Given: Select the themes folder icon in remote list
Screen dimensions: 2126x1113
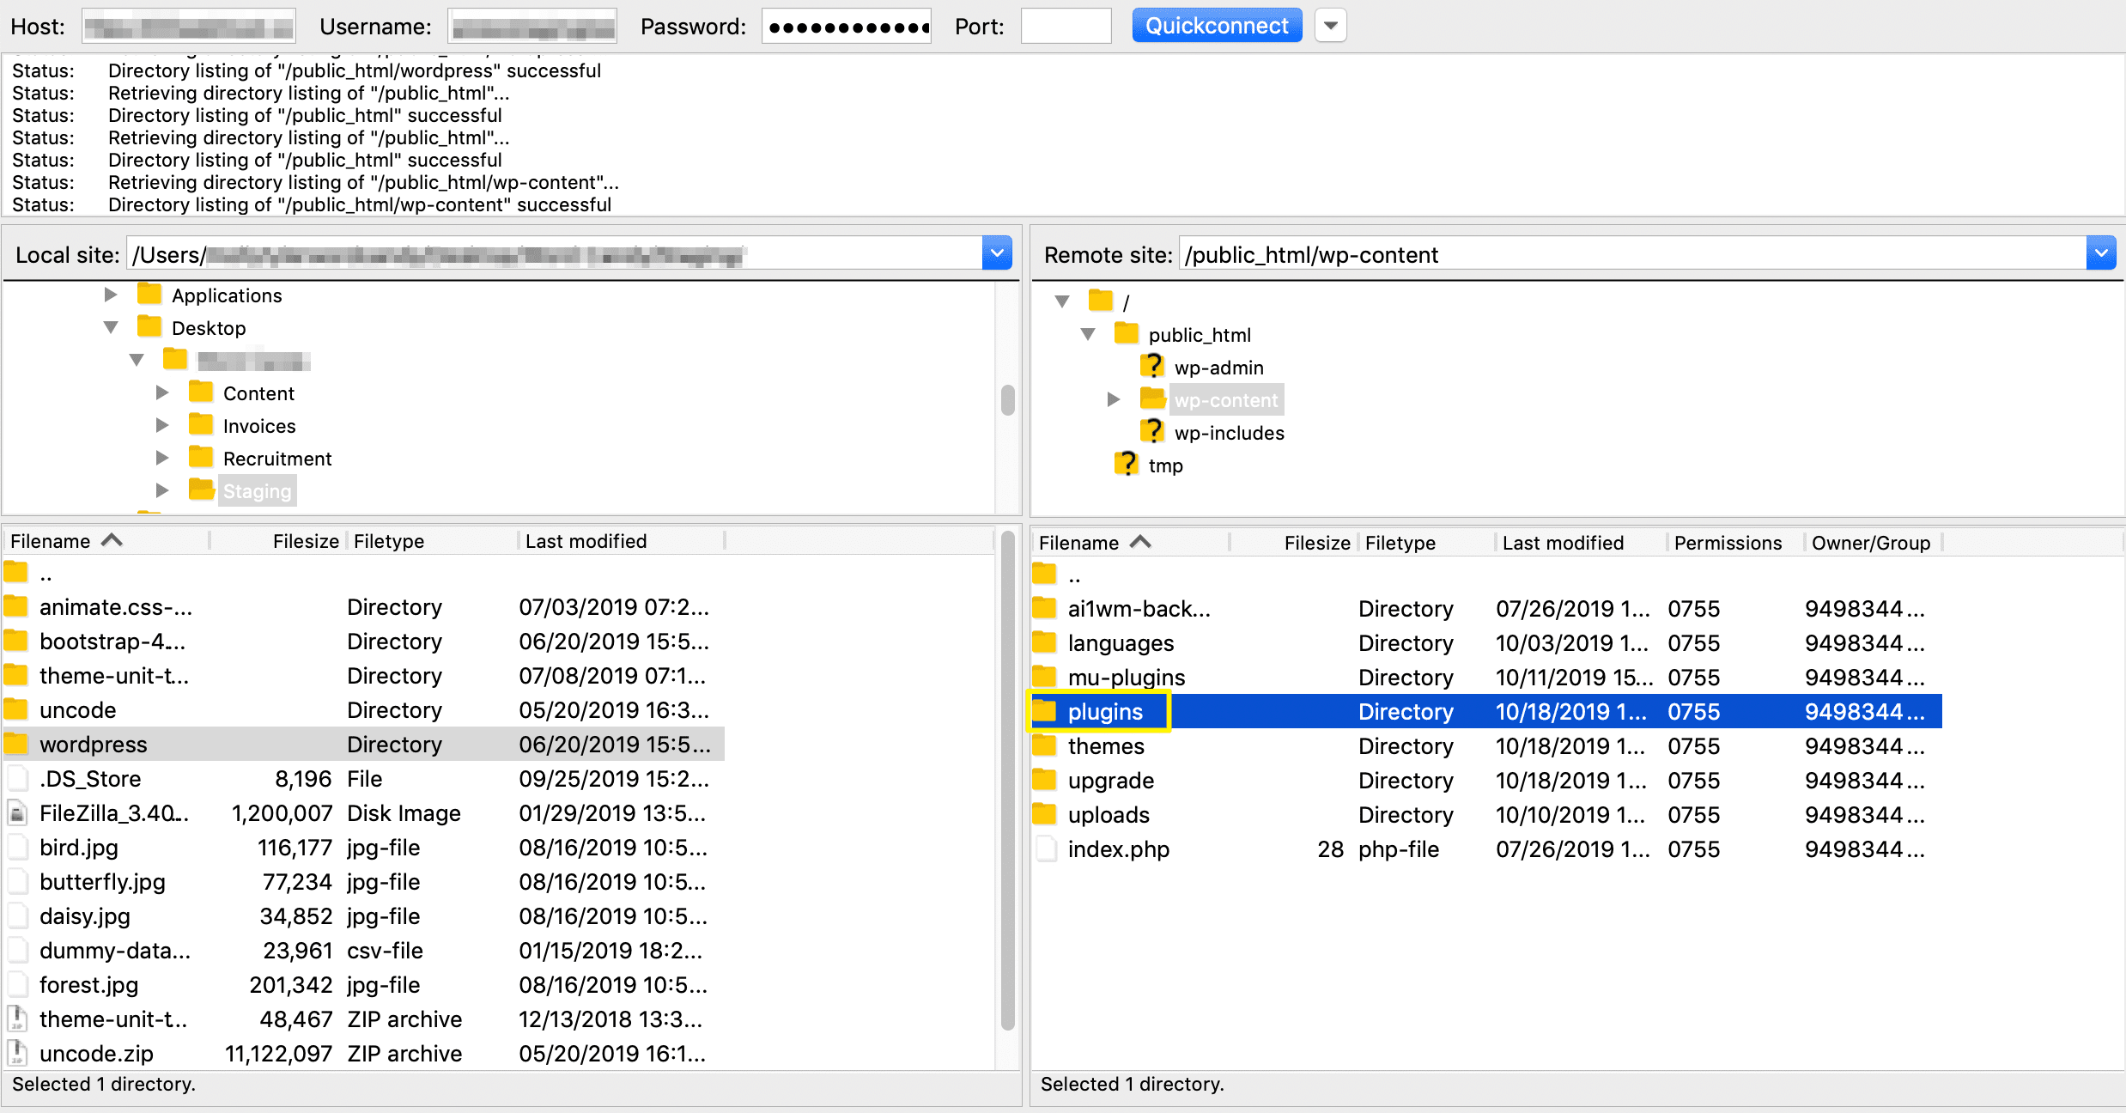Looking at the screenshot, I should click(1044, 745).
